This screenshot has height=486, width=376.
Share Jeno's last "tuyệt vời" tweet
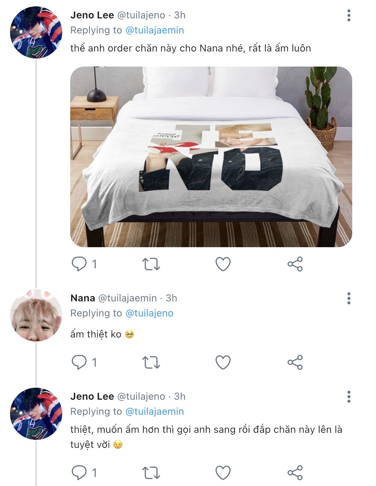pyautogui.click(x=295, y=473)
